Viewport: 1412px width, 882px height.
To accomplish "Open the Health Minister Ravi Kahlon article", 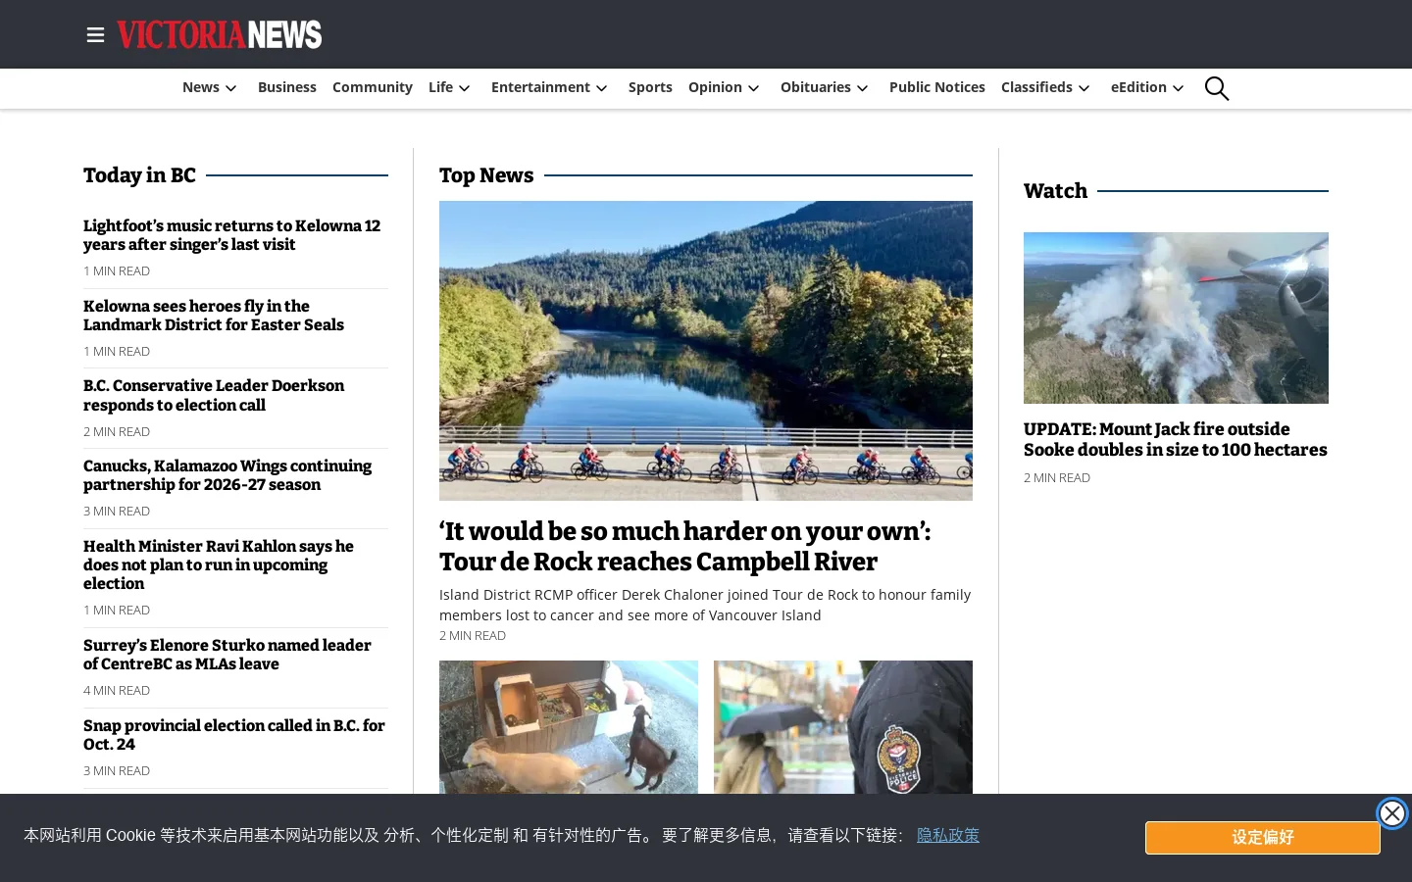I will pyautogui.click(x=219, y=564).
